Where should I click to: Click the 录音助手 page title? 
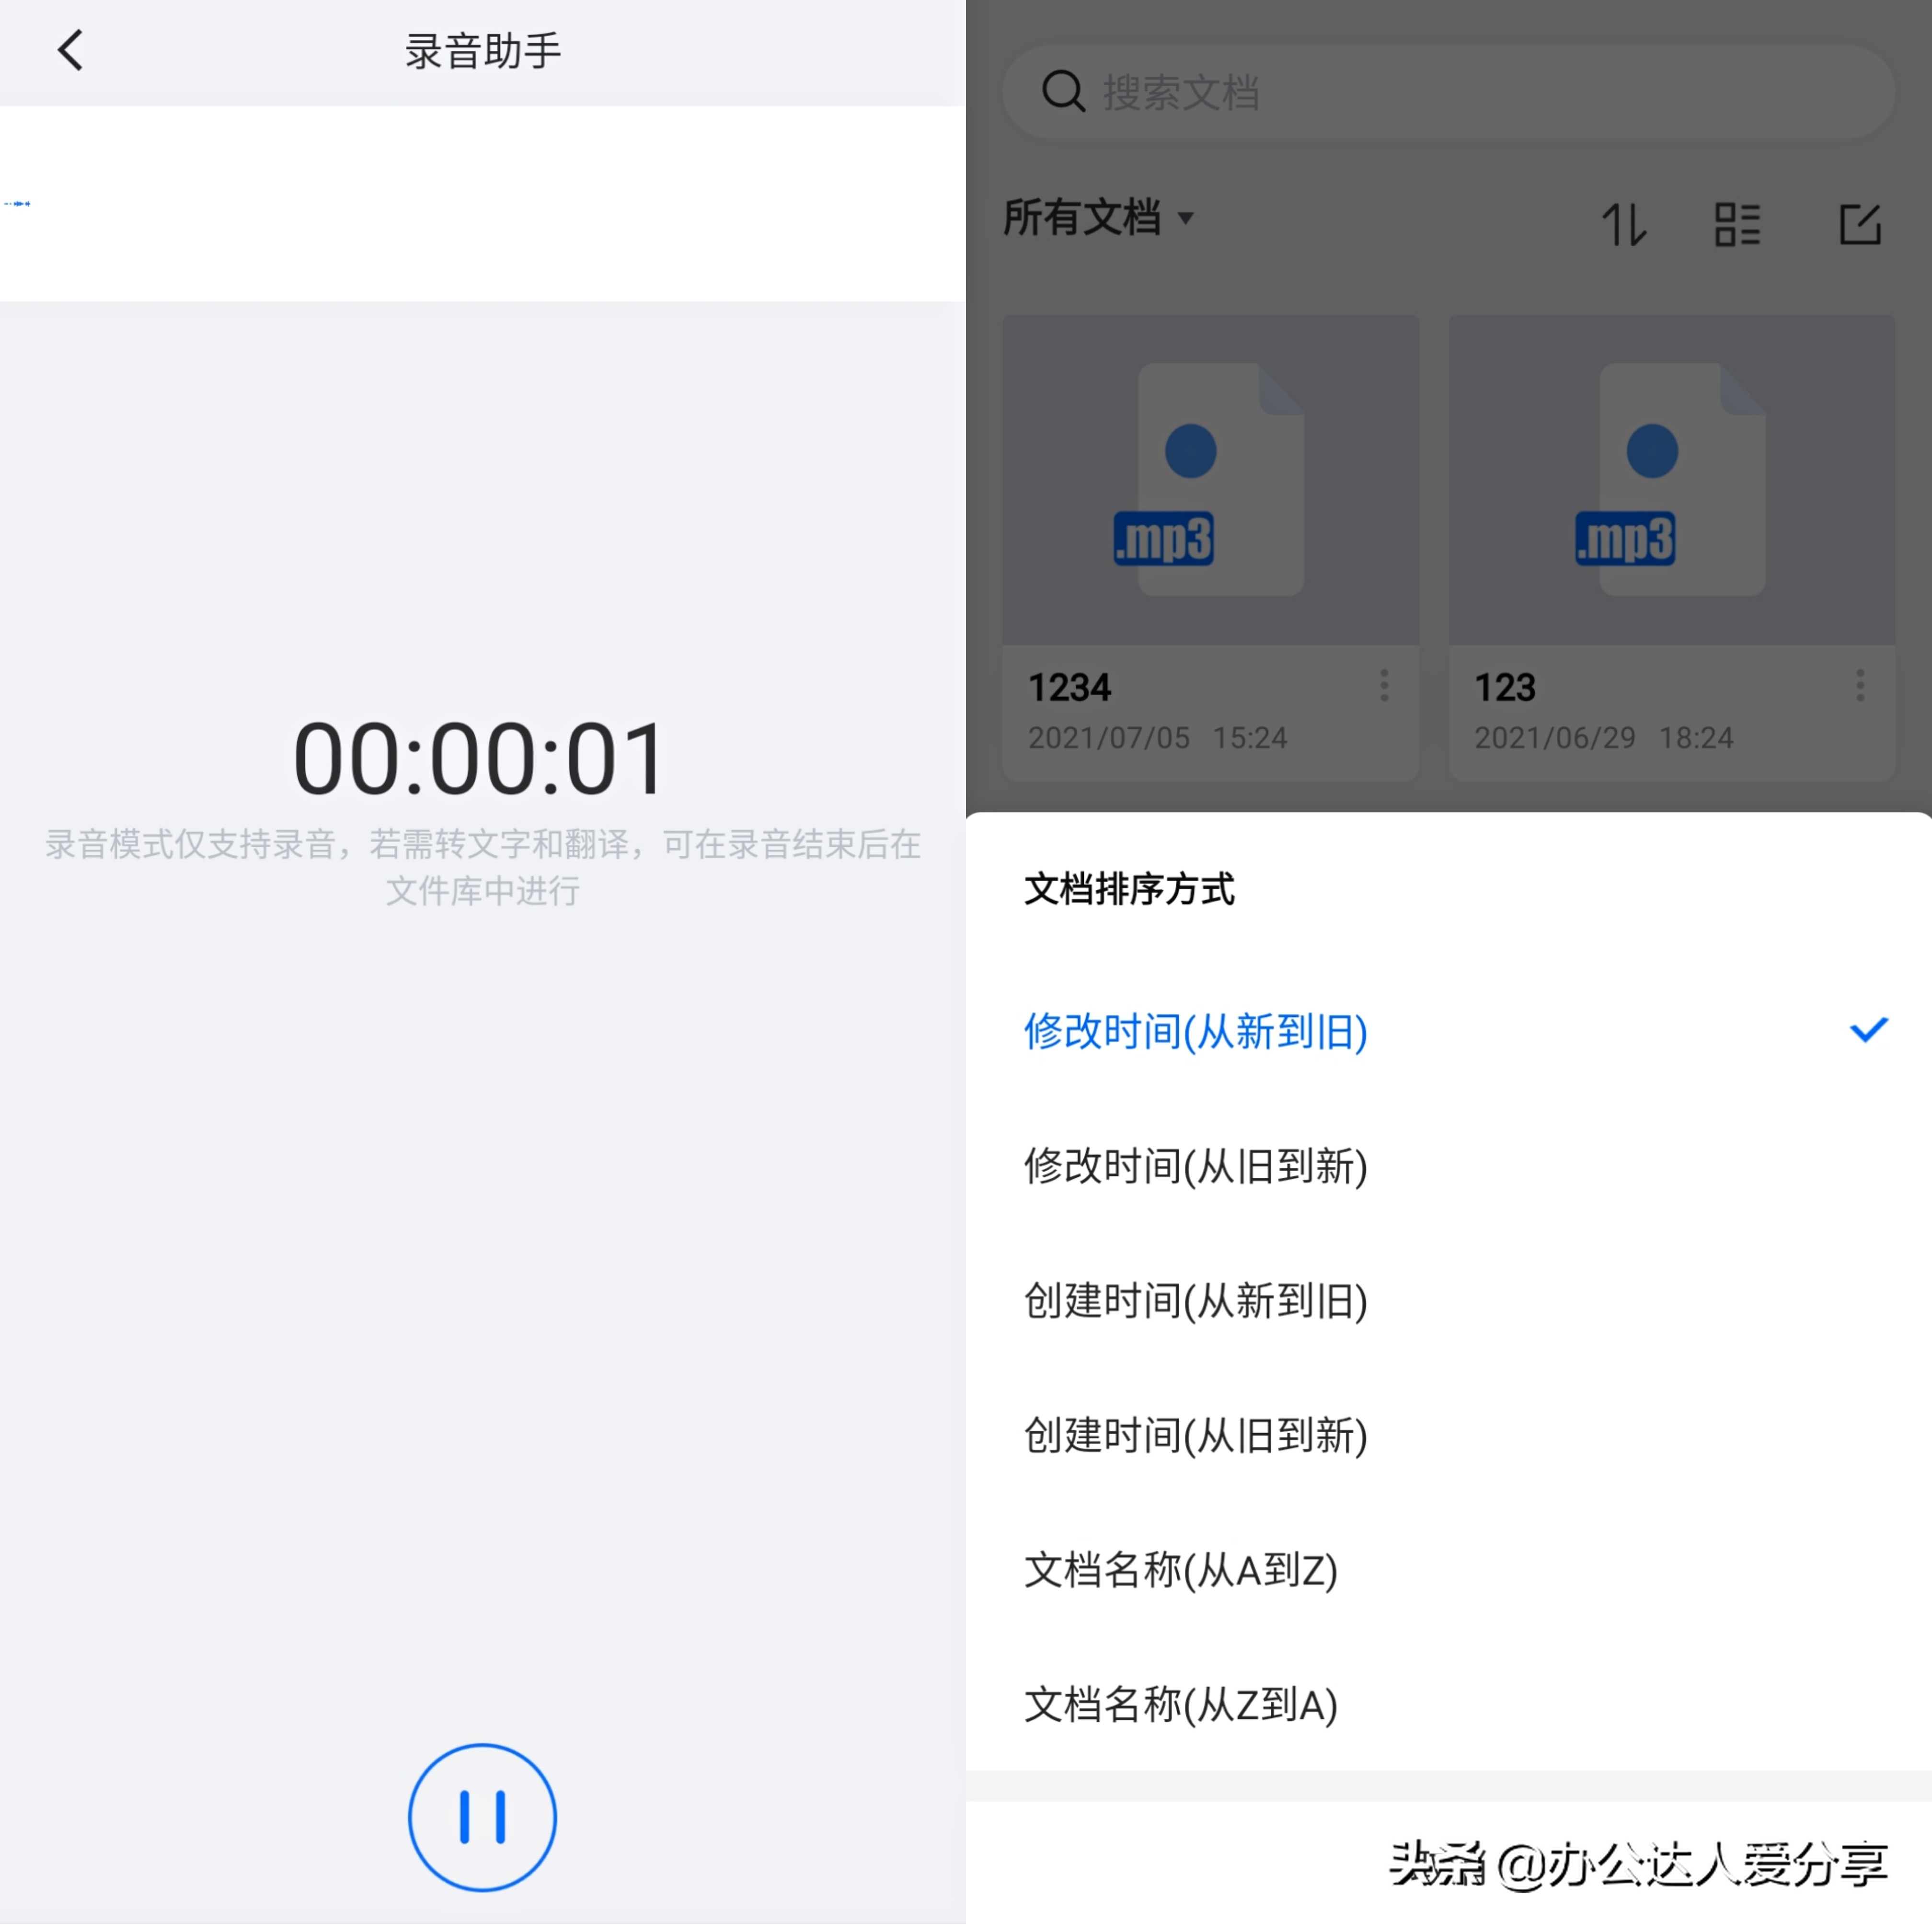(x=483, y=51)
